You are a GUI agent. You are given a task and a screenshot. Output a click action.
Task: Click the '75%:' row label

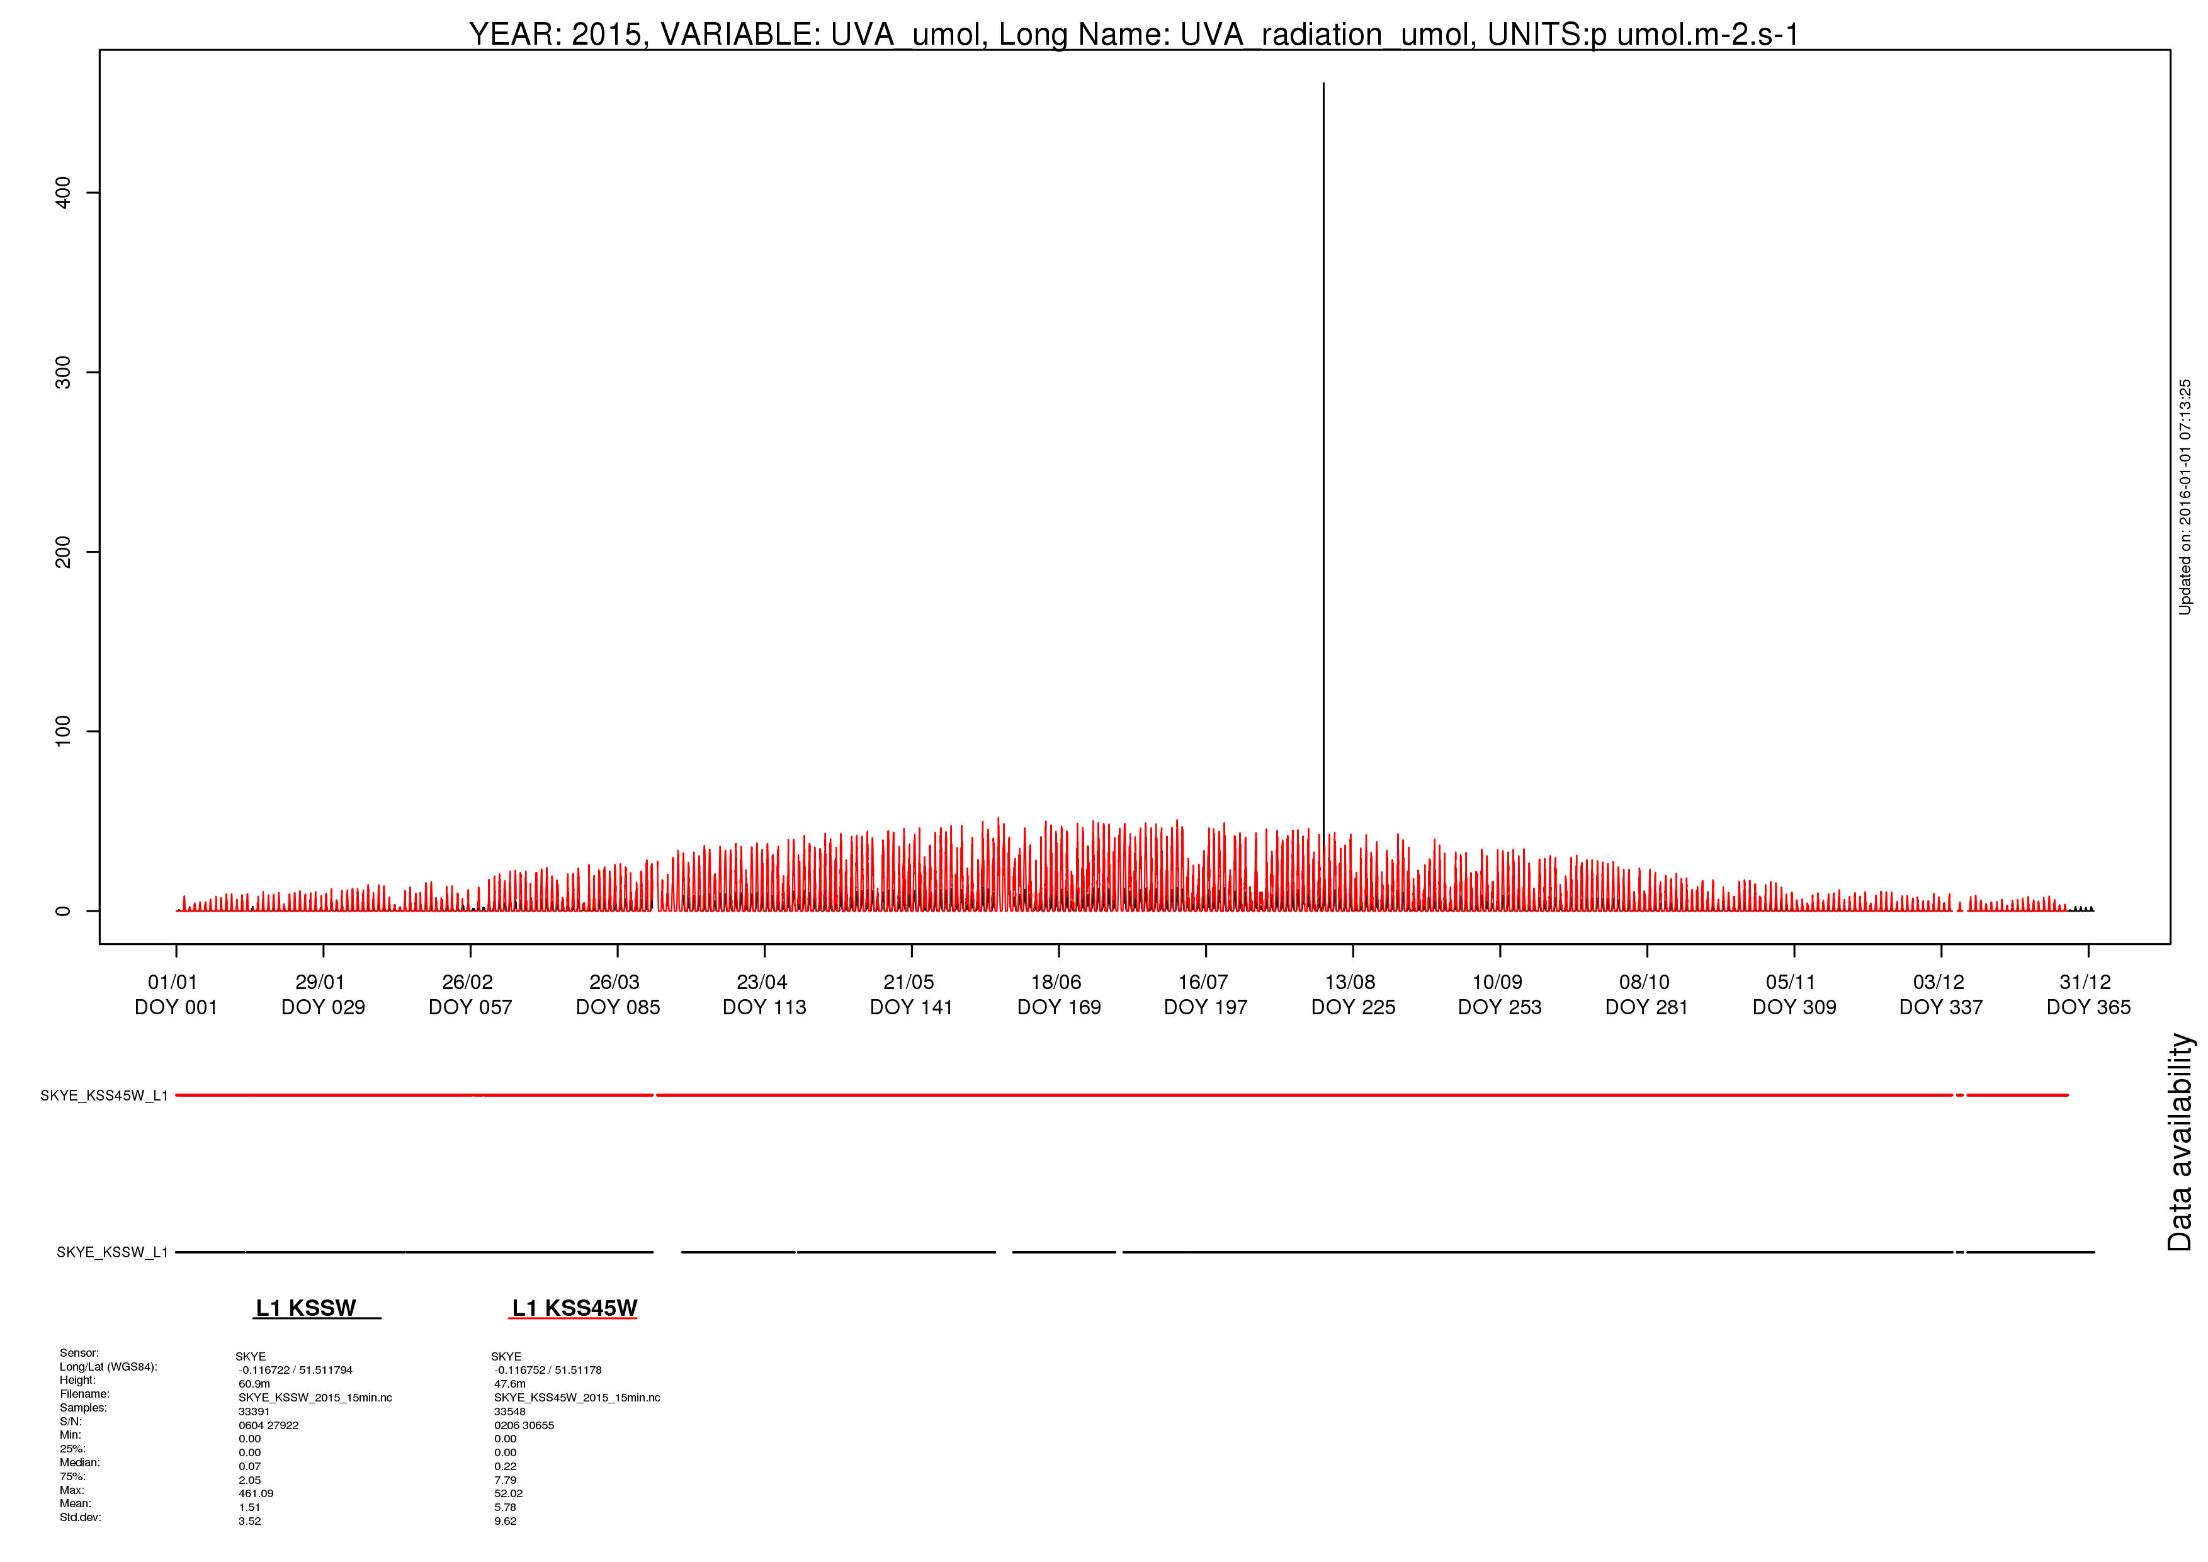click(72, 1476)
